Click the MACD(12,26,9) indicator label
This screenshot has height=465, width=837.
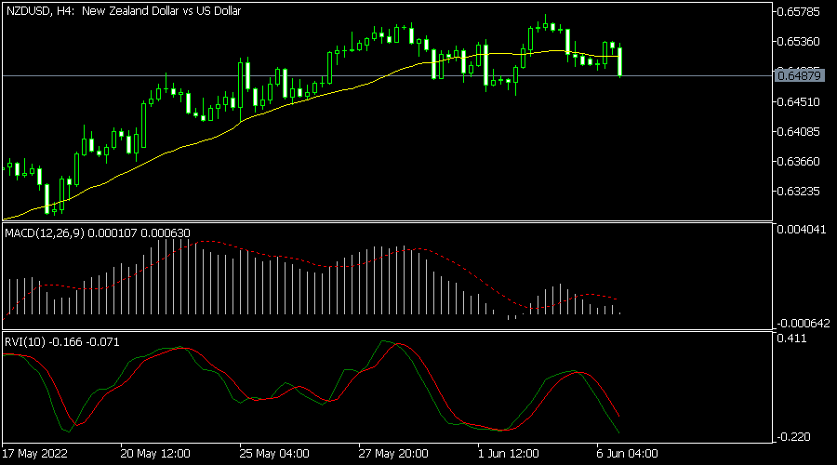[x=97, y=232]
